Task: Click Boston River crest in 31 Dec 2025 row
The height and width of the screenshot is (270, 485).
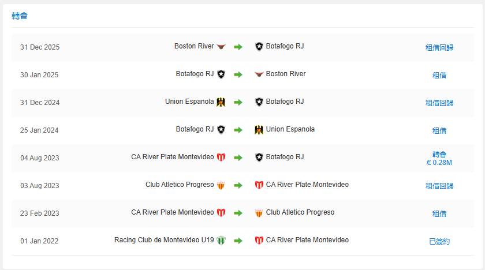Action: tap(221, 47)
